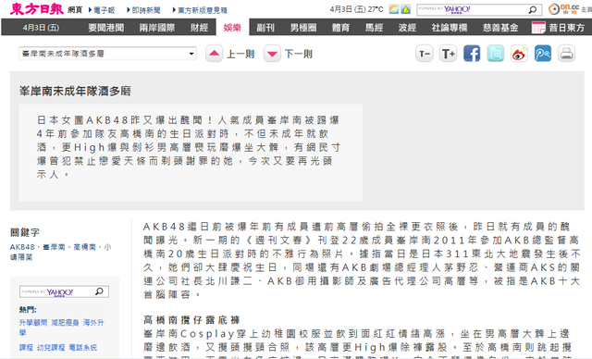This screenshot has height=359, width=592.
Task: Open 馬經 section
Action: [374, 28]
